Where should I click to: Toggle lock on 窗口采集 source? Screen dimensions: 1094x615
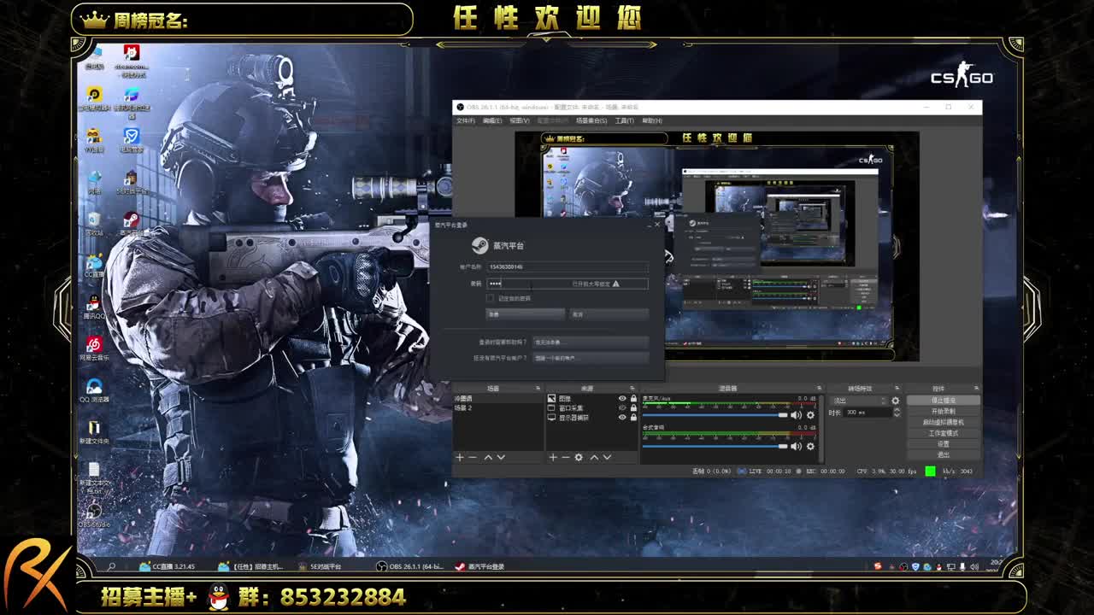(x=633, y=408)
